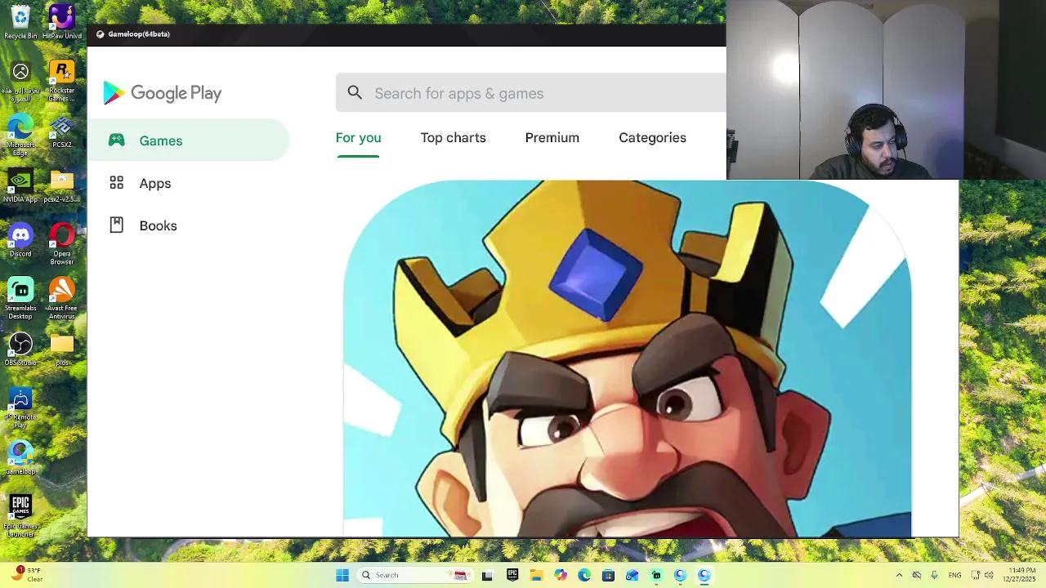The height and width of the screenshot is (588, 1046).
Task: Click the Google Play logo
Action: (163, 93)
